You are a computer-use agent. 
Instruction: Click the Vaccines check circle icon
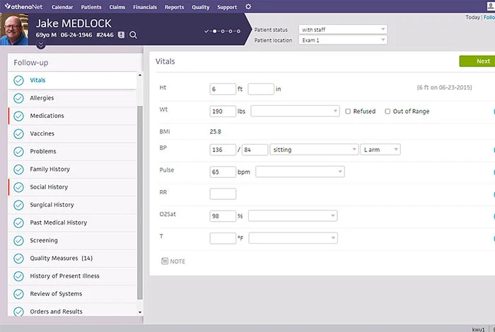pos(18,134)
